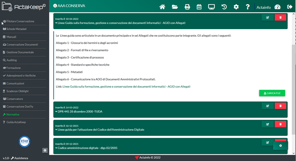This screenshot has height=161, width=296.
Task: Click the question mark help icon
Action: click(x=248, y=7)
